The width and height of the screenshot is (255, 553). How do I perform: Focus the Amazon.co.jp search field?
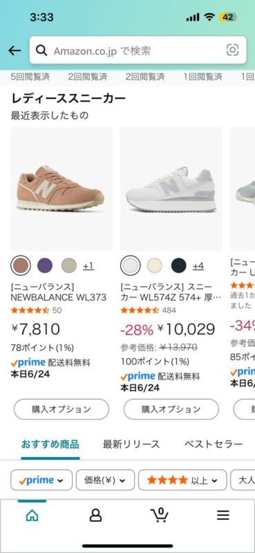138,50
